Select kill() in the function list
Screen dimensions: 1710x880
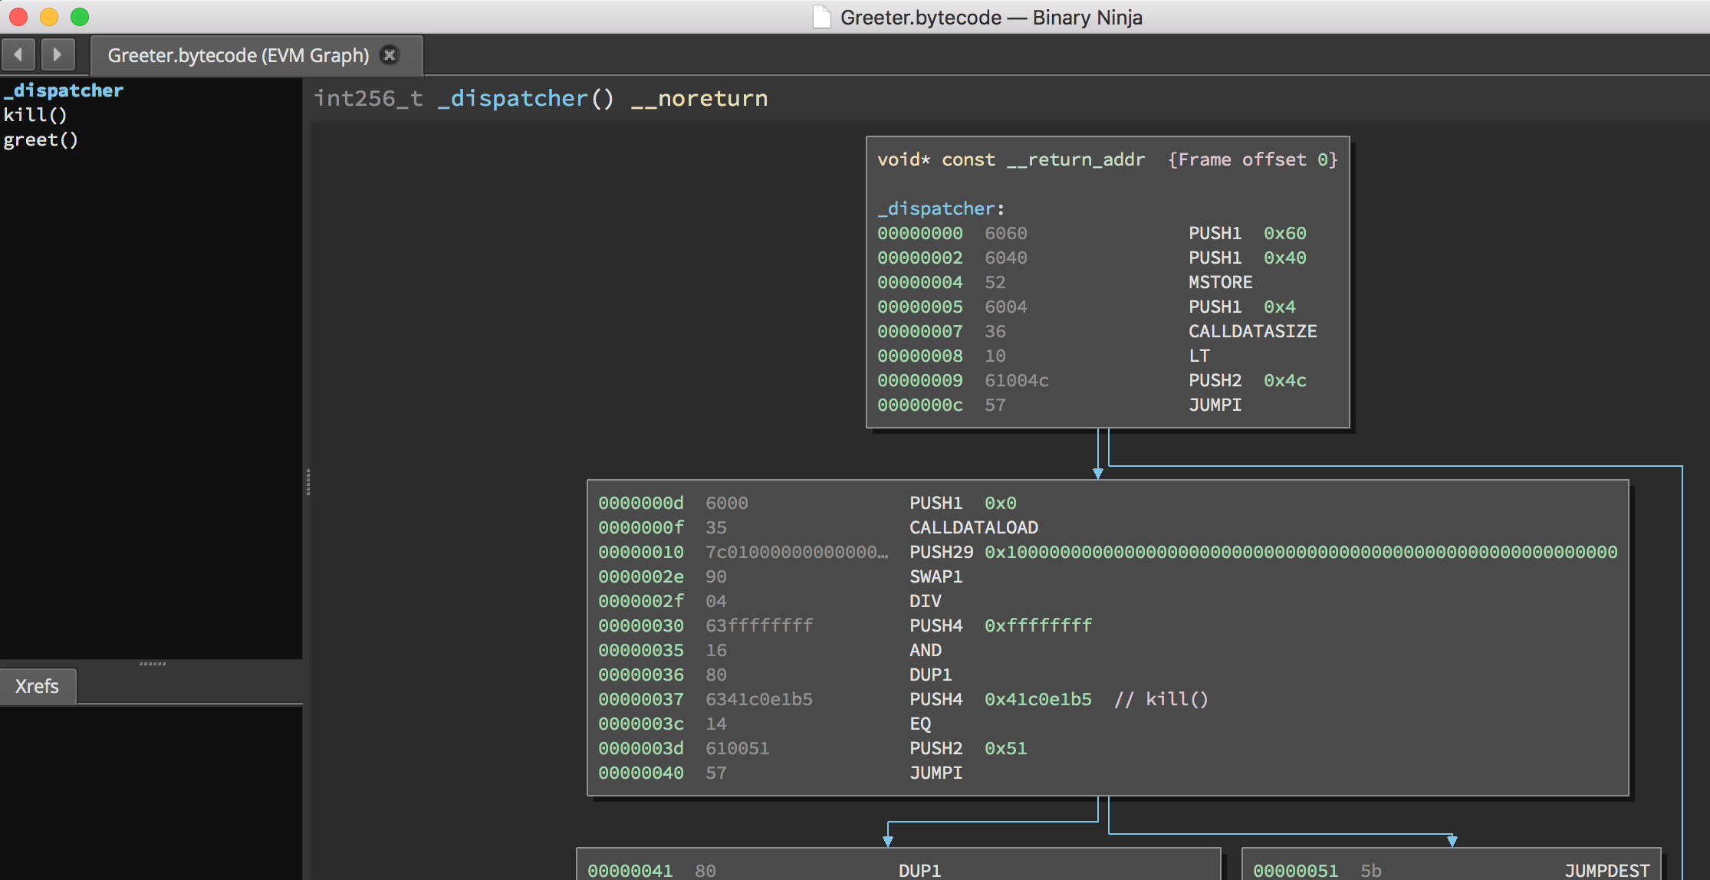(x=35, y=115)
